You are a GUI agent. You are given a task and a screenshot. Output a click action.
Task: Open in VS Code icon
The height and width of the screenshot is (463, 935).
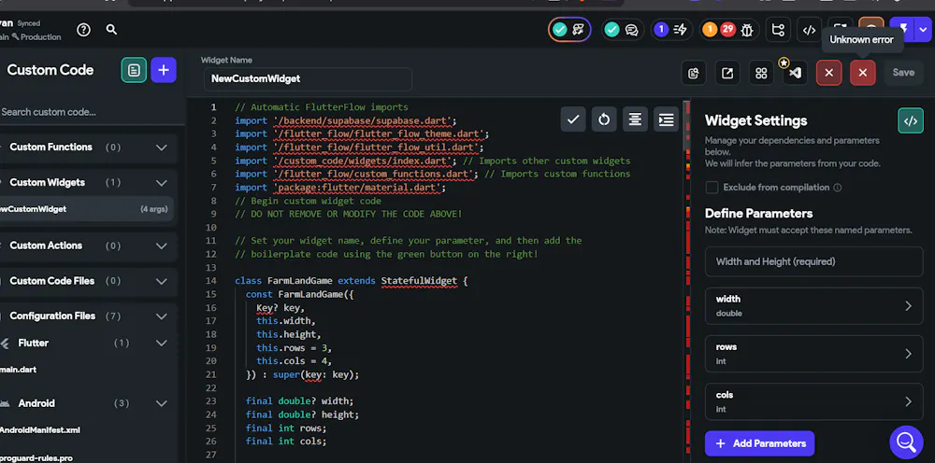(x=795, y=73)
